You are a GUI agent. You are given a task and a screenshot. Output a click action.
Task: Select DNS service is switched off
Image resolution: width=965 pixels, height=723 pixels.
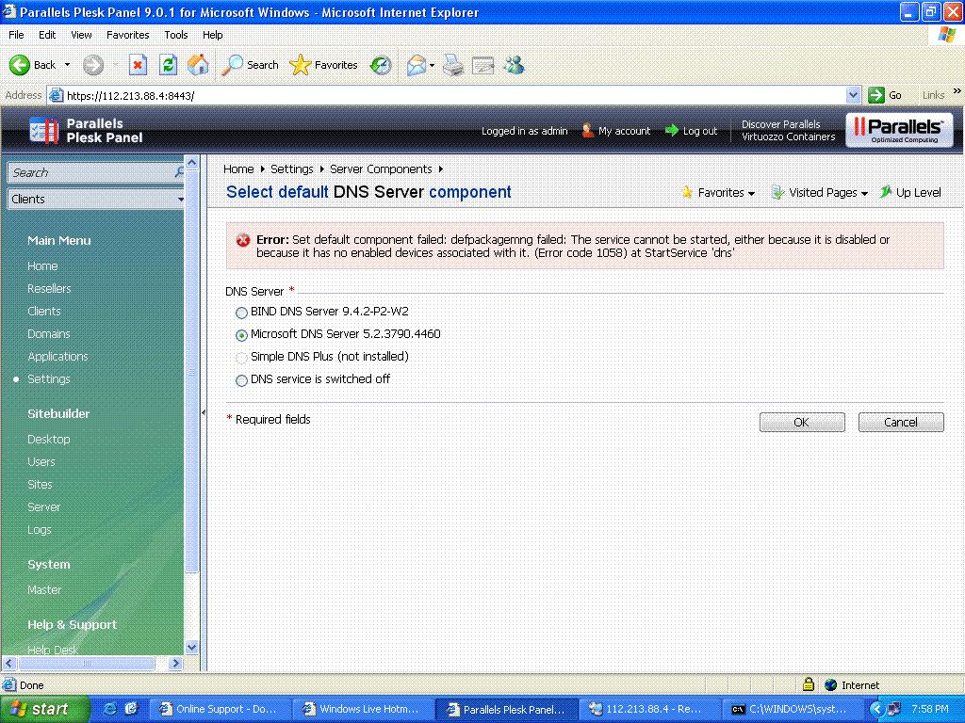point(241,380)
